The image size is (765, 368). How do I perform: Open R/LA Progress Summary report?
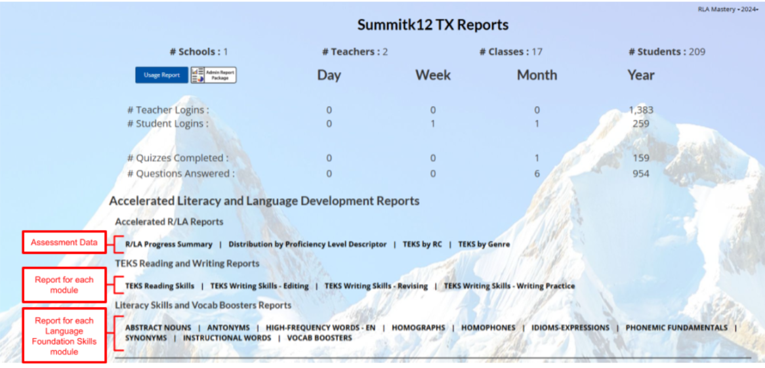coord(169,245)
